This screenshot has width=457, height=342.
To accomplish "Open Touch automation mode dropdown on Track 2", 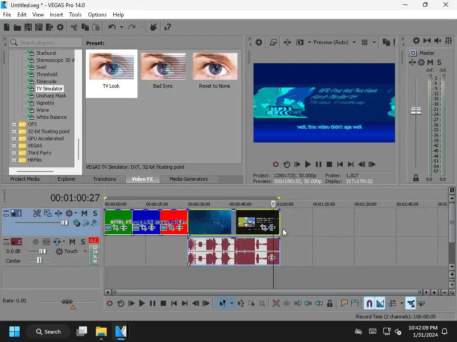I will pos(85,251).
